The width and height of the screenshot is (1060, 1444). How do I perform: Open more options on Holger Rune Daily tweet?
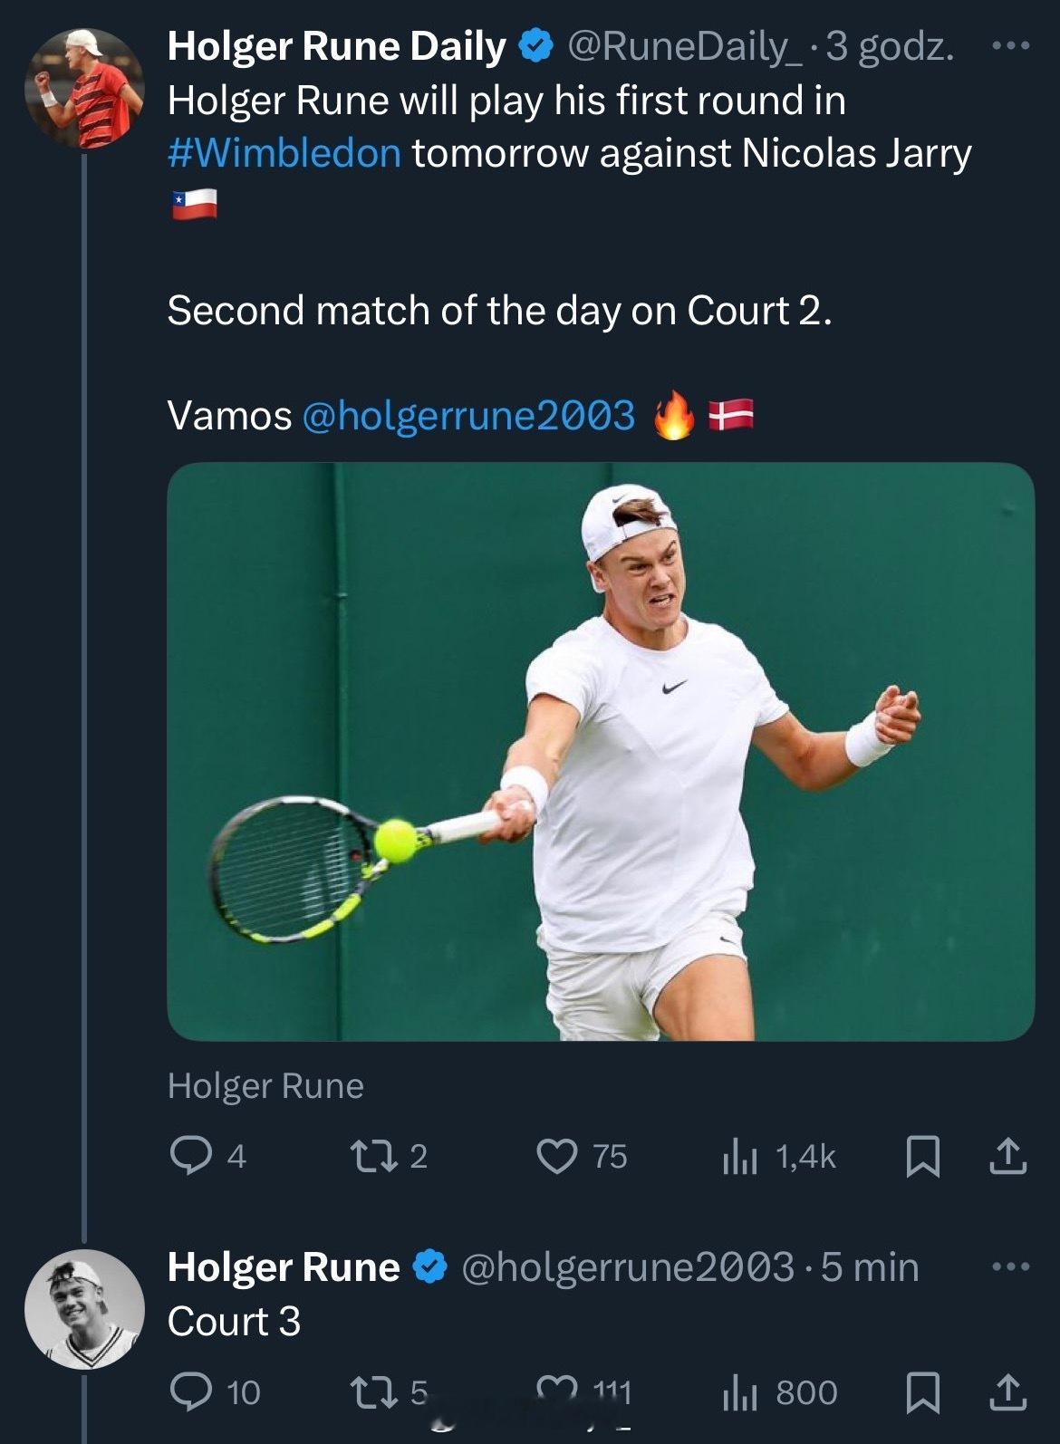(x=1011, y=45)
